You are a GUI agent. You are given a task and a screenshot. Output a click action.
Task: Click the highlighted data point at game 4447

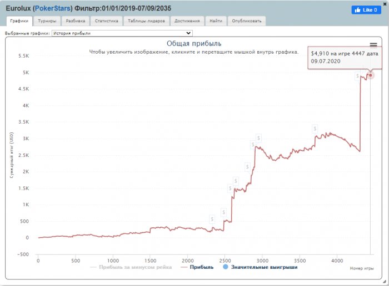(x=371, y=75)
